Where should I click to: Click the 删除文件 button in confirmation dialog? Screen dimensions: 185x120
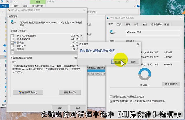coord(119,62)
